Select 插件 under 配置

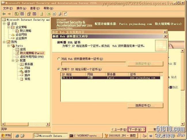pyautogui.click(x=27, y=75)
